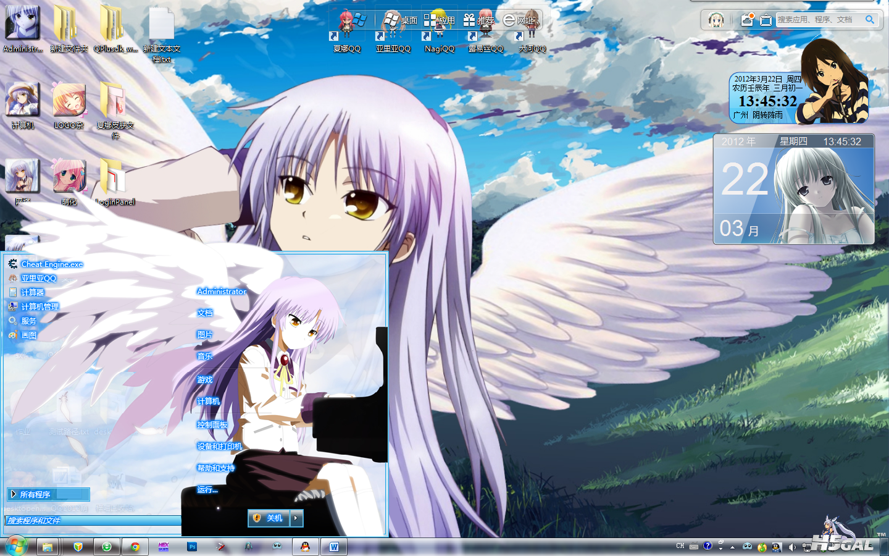Open Photoshop from taskbar
Screen dimensions: 889x556
click(192, 547)
